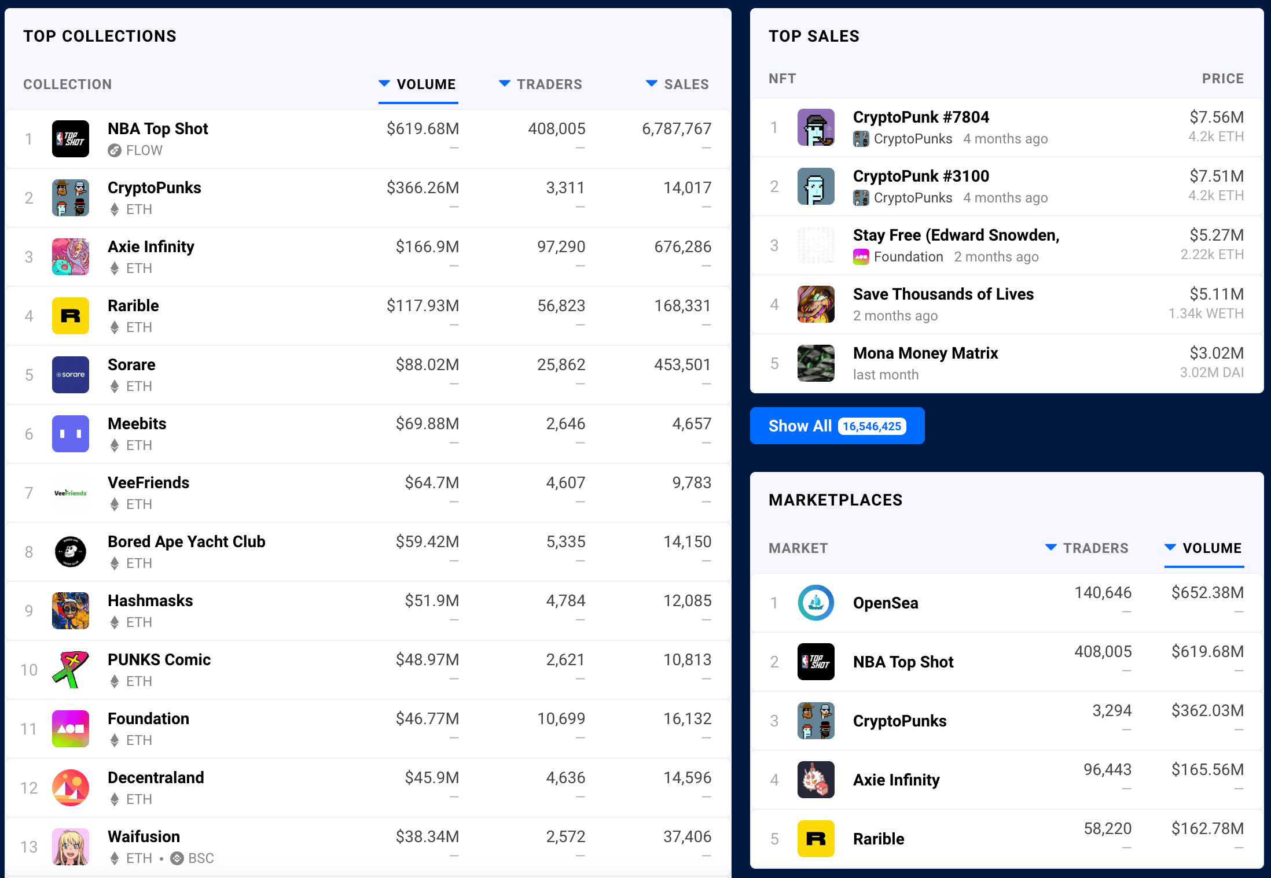Open CryptoPunk #7804 sale

[920, 117]
